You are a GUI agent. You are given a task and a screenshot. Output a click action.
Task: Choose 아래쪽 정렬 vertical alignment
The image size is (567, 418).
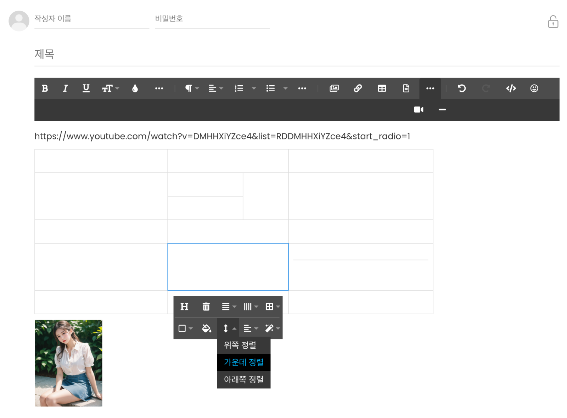(x=243, y=379)
